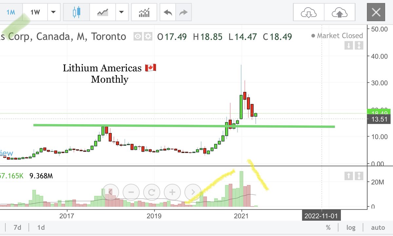Open the indicators histogram icon
The width and height of the screenshot is (393, 236).
coord(144,12)
